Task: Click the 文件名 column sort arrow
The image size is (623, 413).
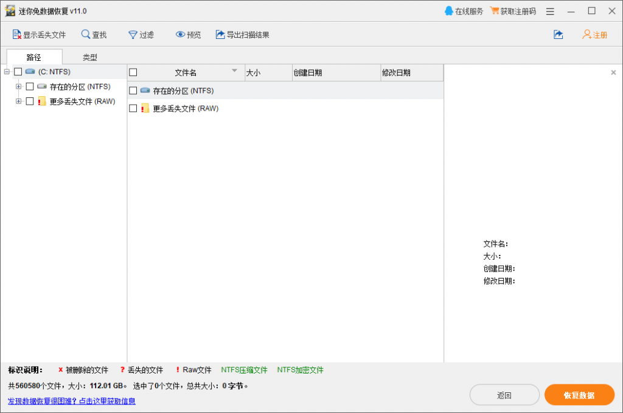Action: click(x=234, y=71)
